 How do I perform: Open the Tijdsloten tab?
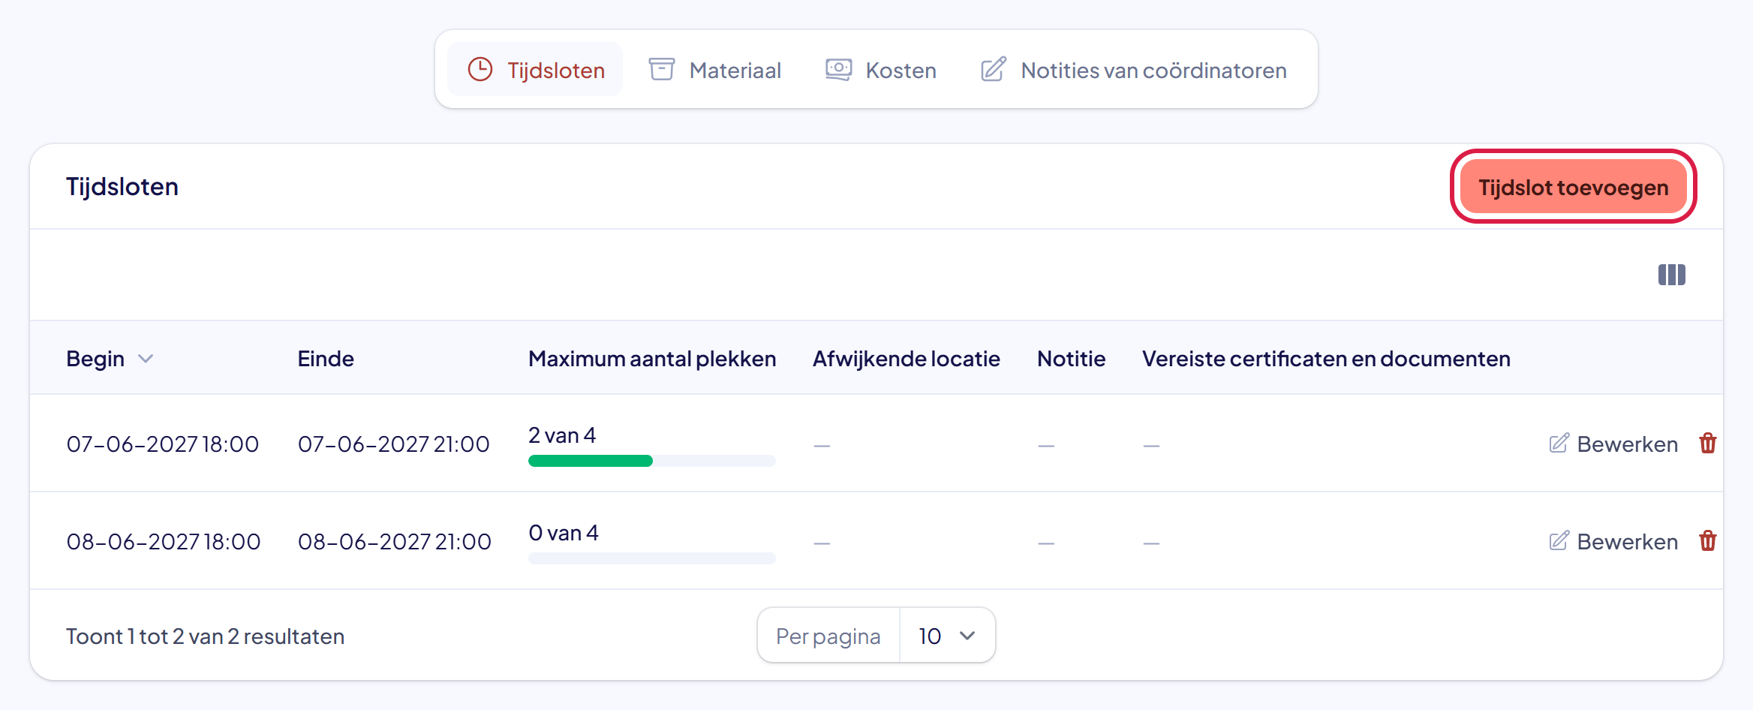click(535, 70)
